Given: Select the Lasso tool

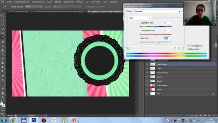Looking at the screenshot, I should 3,25.
